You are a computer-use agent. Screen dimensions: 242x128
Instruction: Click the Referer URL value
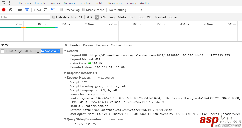[128, 110]
